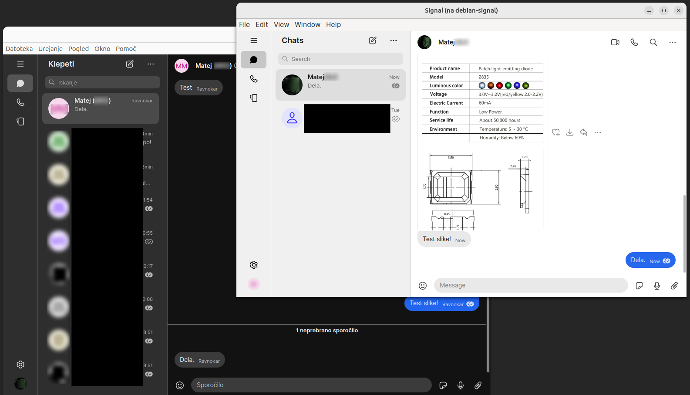Start a video call with Matej
The image size is (690, 395).
tap(615, 42)
